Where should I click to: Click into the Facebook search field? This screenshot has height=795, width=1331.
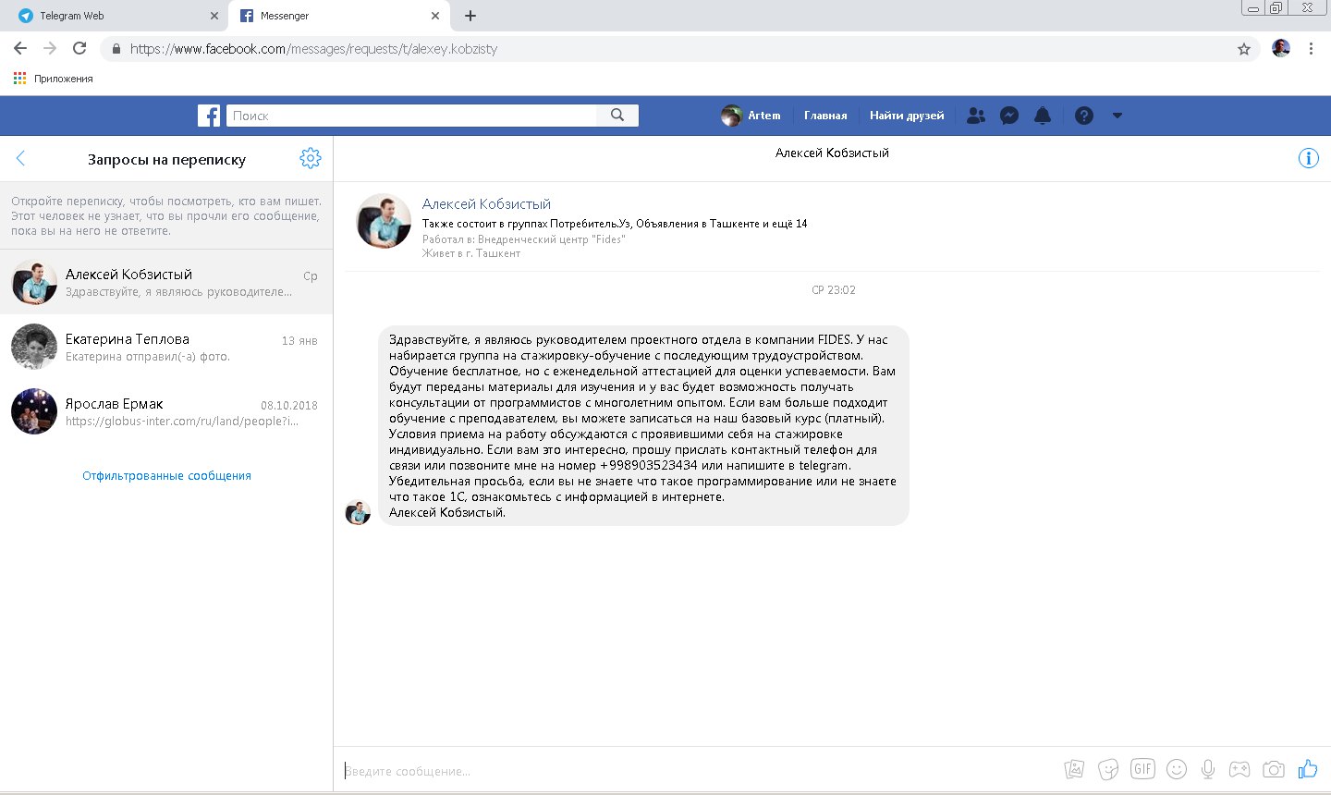tap(411, 116)
